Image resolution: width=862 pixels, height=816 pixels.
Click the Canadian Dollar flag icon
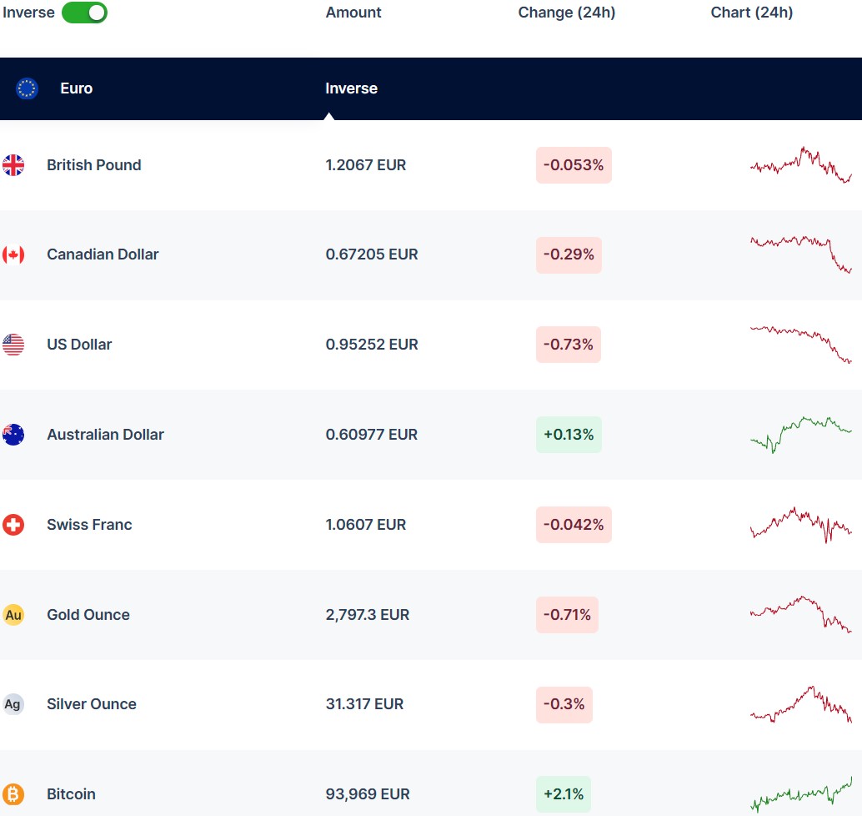(x=13, y=254)
